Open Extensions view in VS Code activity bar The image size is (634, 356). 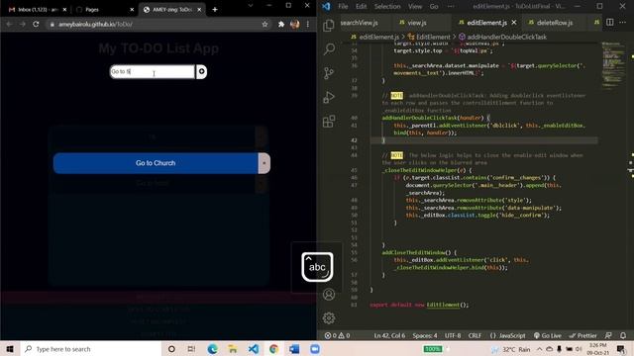[x=329, y=121]
